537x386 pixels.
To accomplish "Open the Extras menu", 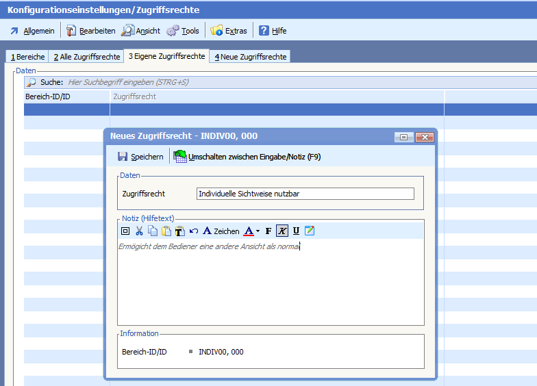I will 229,31.
